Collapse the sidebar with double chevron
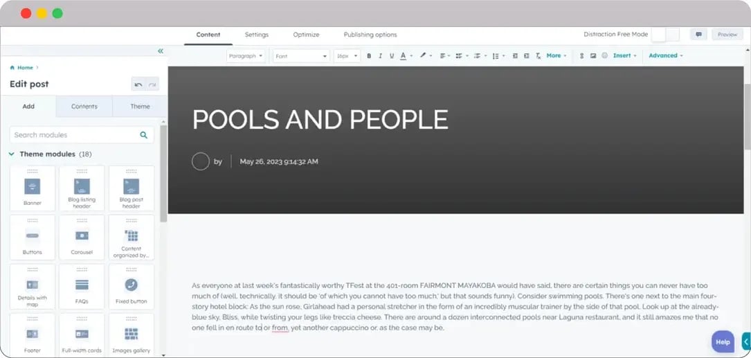751x358 pixels. 161,51
